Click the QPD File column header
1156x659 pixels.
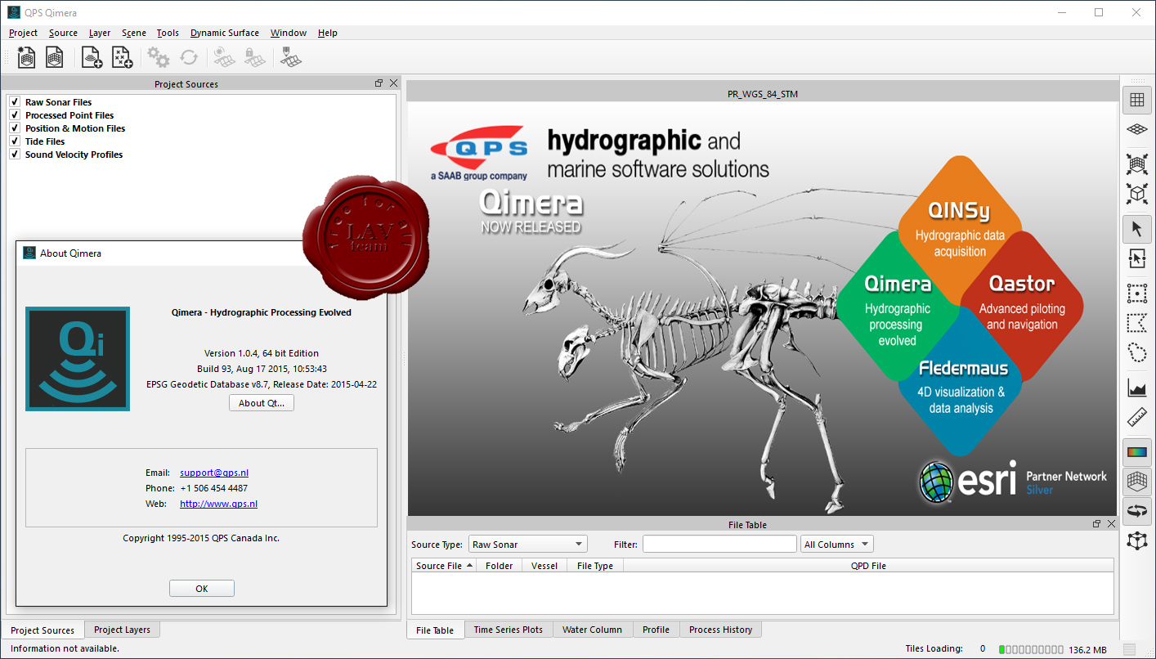[x=868, y=565]
